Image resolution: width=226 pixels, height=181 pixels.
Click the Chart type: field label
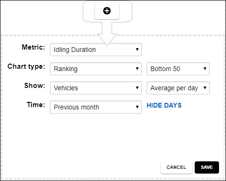click(26, 66)
